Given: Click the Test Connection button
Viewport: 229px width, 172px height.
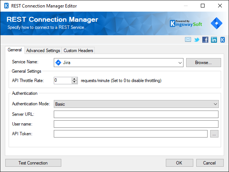Looking at the screenshot, I should tap(33, 163).
